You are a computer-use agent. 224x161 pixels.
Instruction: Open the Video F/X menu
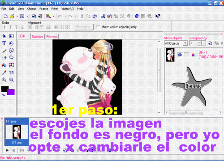68,8
